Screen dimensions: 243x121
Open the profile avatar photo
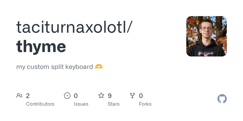point(206,36)
